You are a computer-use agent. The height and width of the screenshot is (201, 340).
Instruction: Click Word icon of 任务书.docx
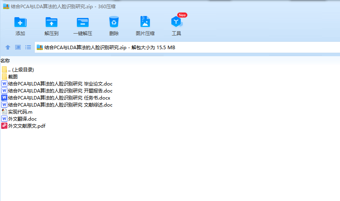(4, 98)
